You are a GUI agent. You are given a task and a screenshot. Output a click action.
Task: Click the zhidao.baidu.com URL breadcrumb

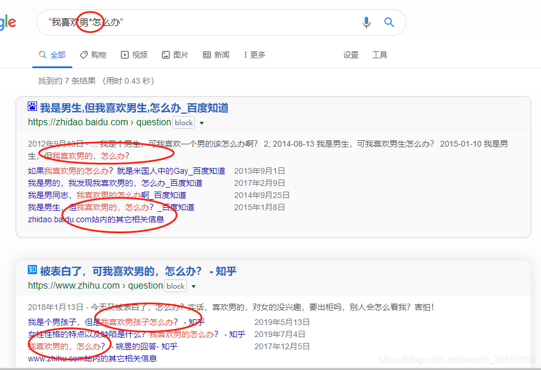99,122
